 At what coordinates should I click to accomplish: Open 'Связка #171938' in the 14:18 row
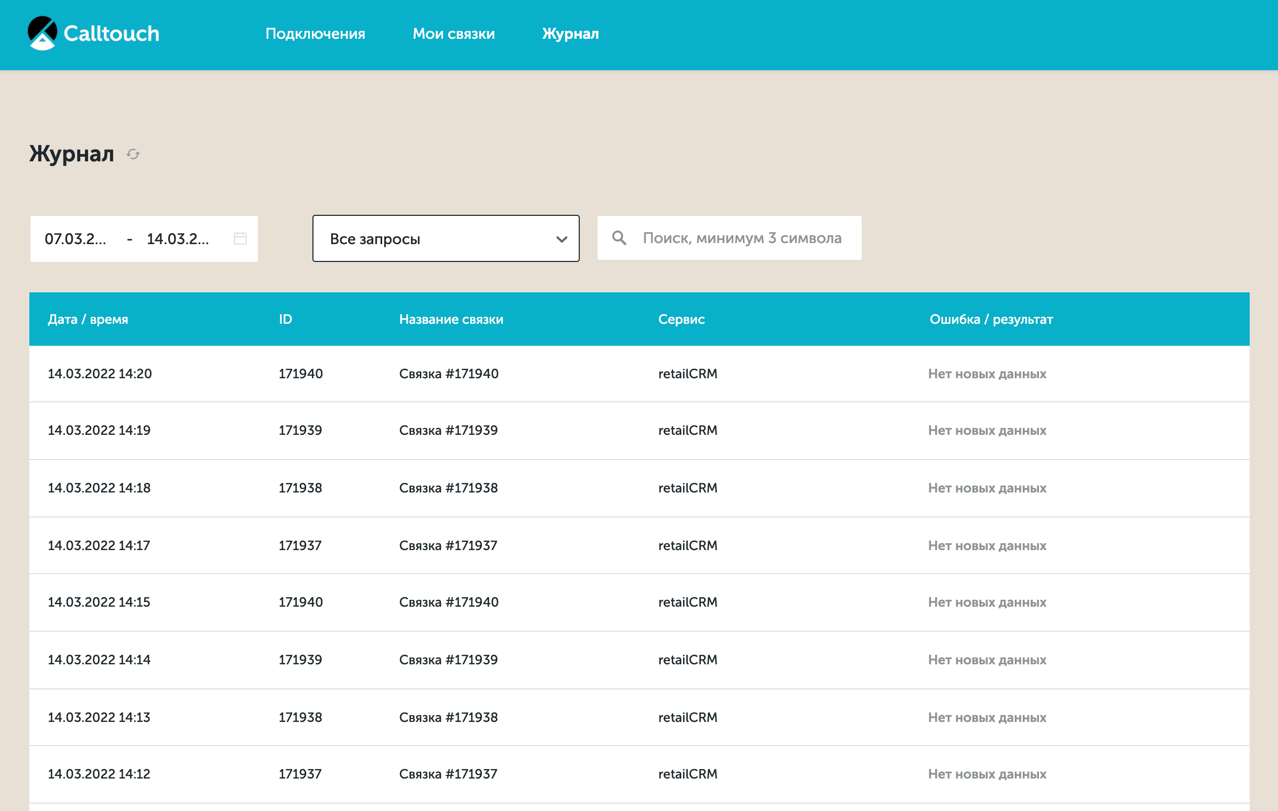click(449, 488)
